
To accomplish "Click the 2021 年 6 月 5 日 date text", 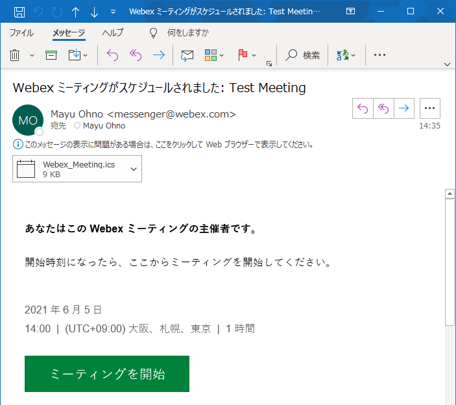I will tap(63, 310).
